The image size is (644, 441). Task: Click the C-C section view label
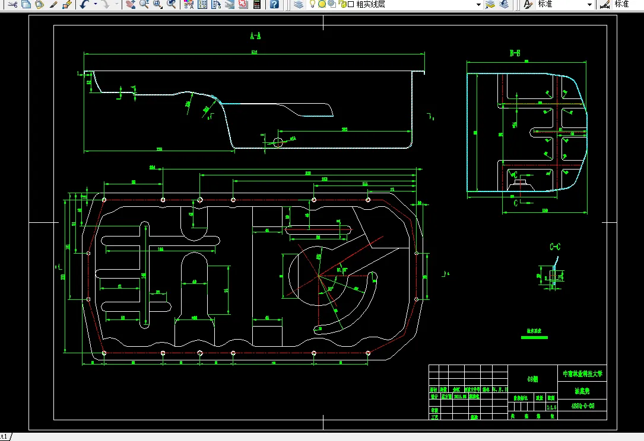pos(555,247)
